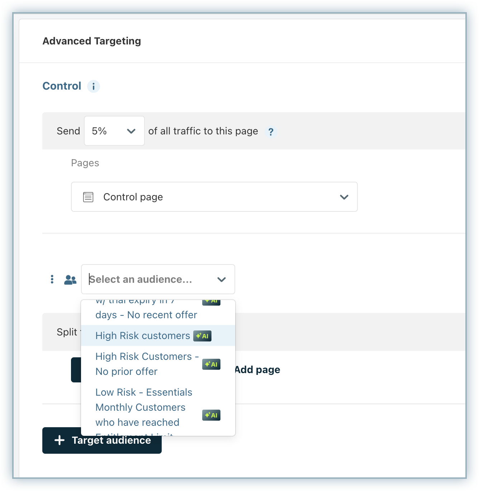
Task: Click the audience people icon
Action: point(70,280)
